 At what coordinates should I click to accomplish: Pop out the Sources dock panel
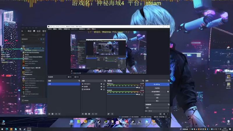click(105, 81)
